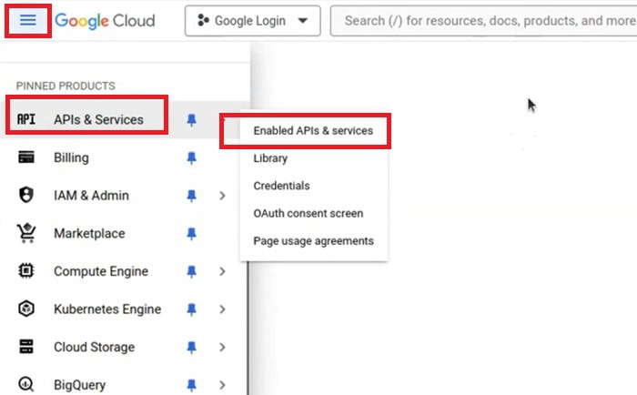Expand BigQuery submenu chevron
Viewport: 637px width, 395px height.
222,385
